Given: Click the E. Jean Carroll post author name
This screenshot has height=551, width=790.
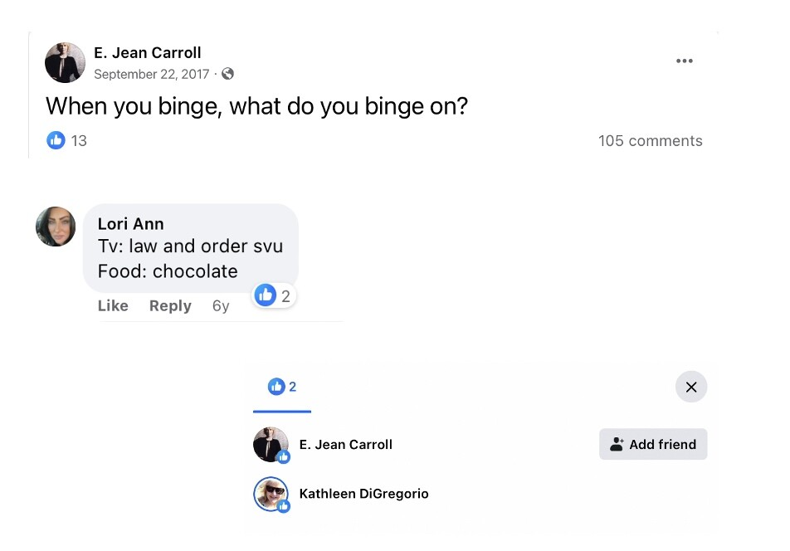Looking at the screenshot, I should pos(147,53).
